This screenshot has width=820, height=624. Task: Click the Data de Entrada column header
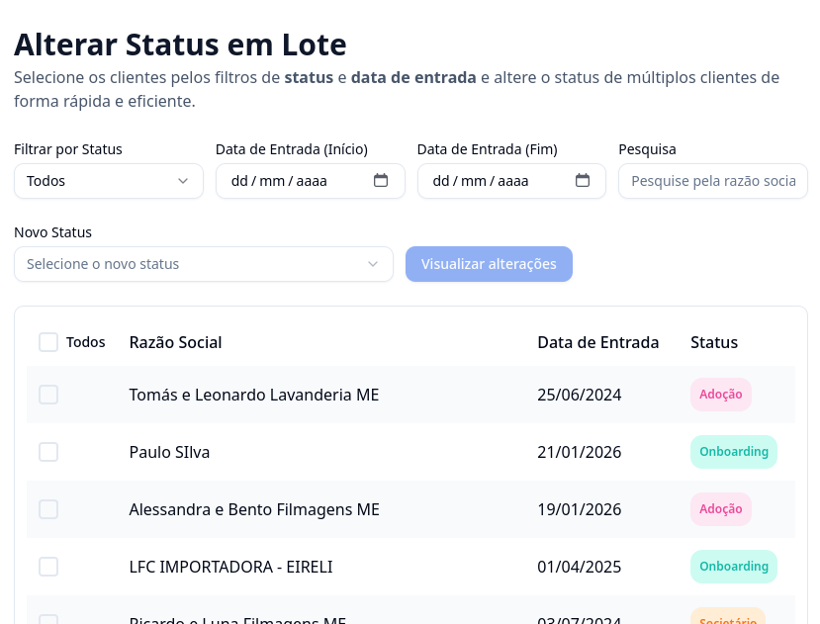click(x=597, y=342)
